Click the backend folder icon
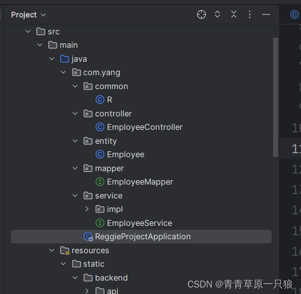Image resolution: width=301 pixels, height=294 pixels. click(88, 278)
